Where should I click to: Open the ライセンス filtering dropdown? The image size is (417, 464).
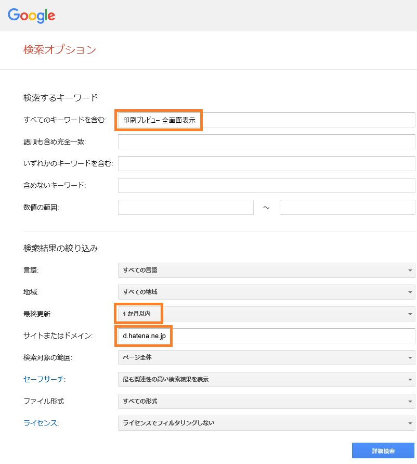[266, 423]
